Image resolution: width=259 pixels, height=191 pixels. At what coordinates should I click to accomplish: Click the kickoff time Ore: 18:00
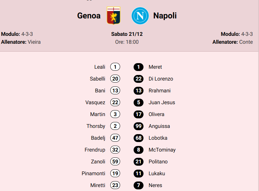click(127, 42)
